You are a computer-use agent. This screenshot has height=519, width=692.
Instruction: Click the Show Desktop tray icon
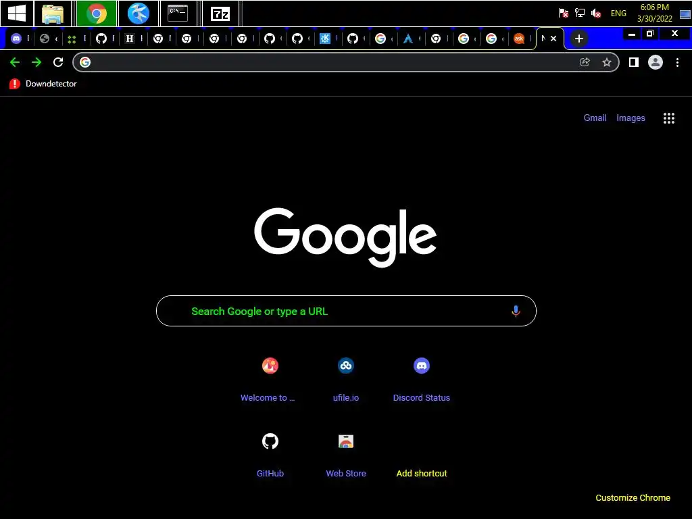point(685,14)
